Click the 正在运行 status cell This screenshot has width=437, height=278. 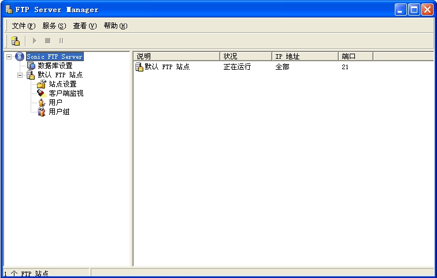click(x=237, y=67)
